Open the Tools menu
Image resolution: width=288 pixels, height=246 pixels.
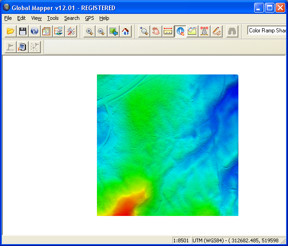(53, 18)
